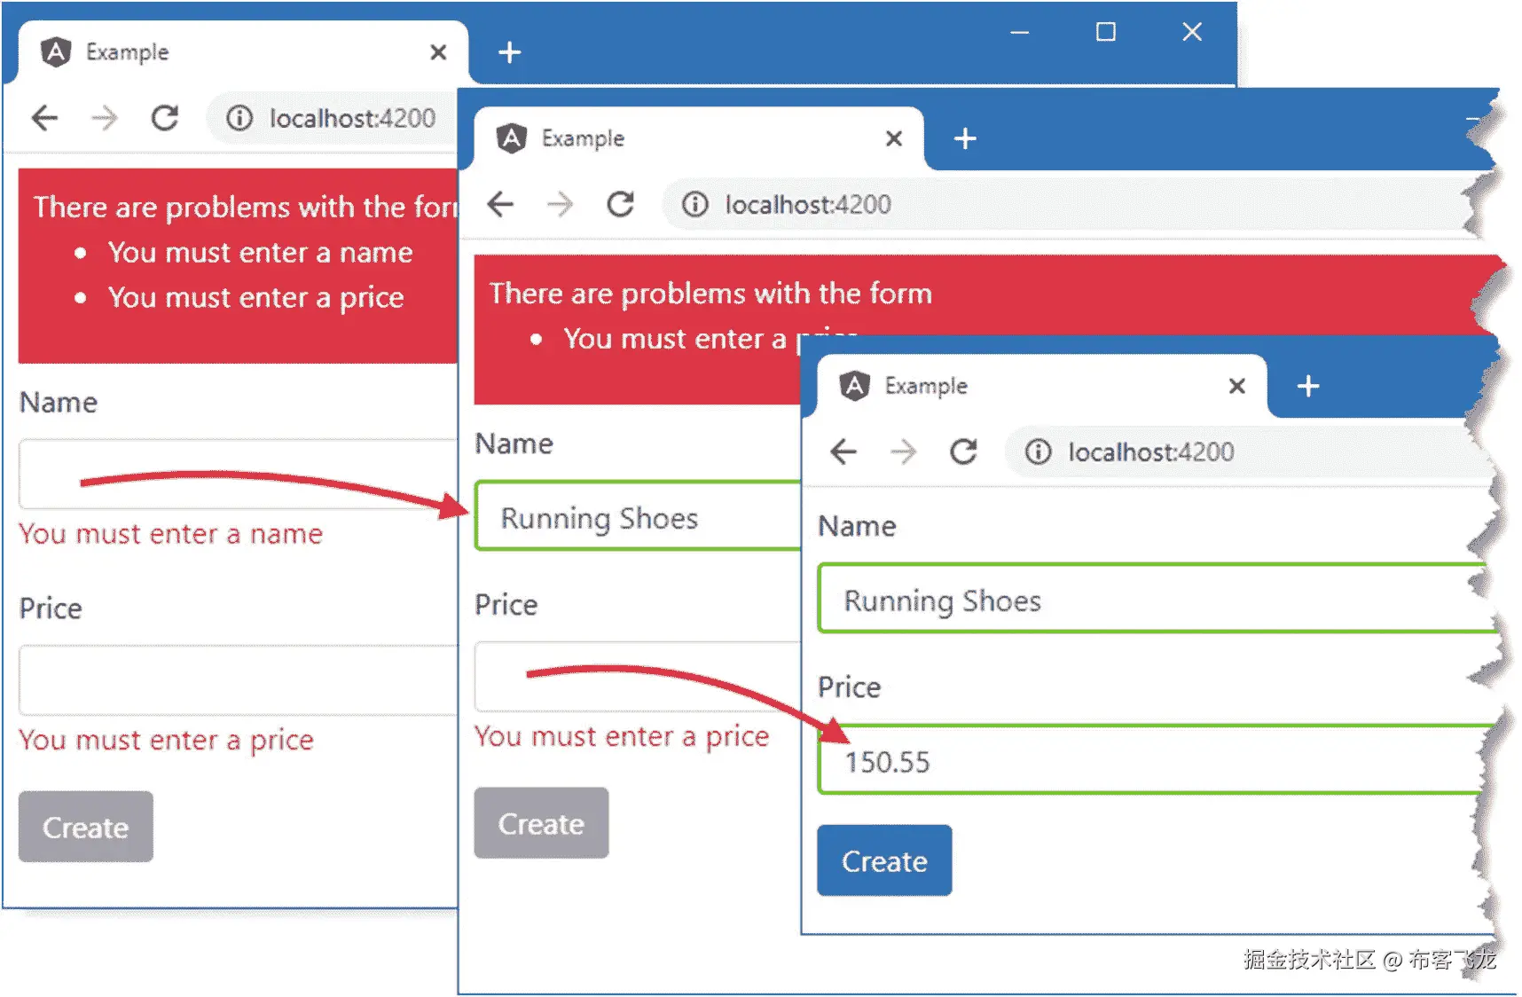Click disabled Create button in left window

(86, 827)
